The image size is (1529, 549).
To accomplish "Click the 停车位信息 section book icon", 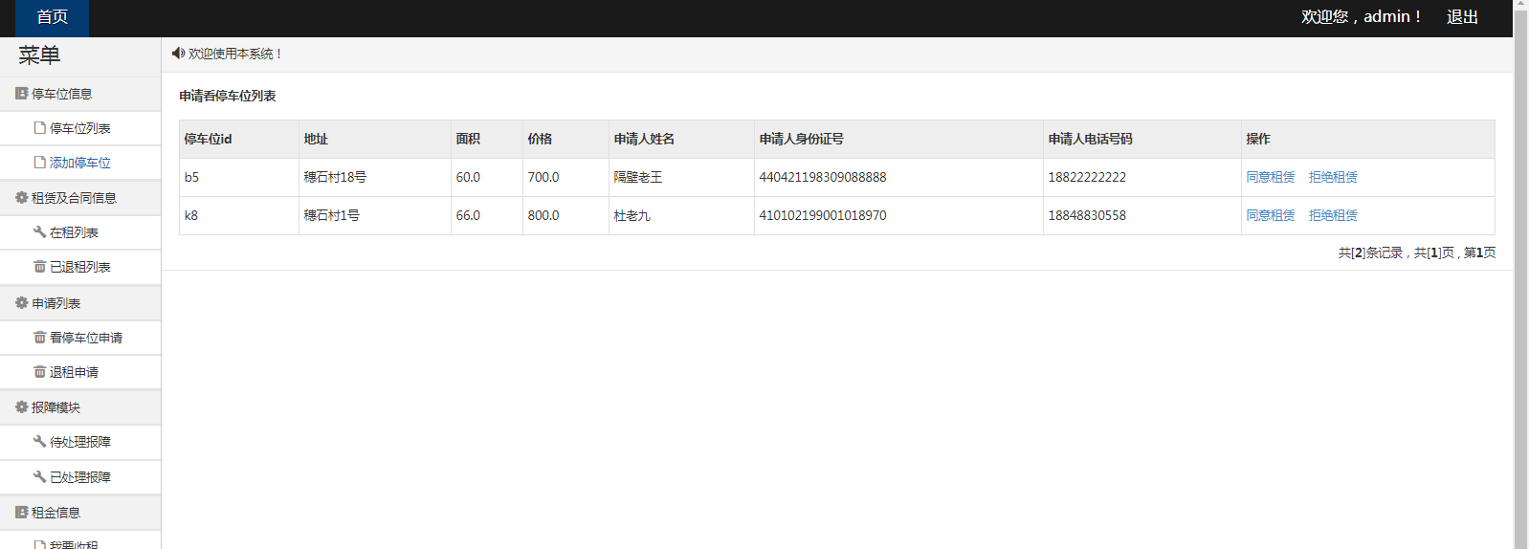I will pos(21,94).
